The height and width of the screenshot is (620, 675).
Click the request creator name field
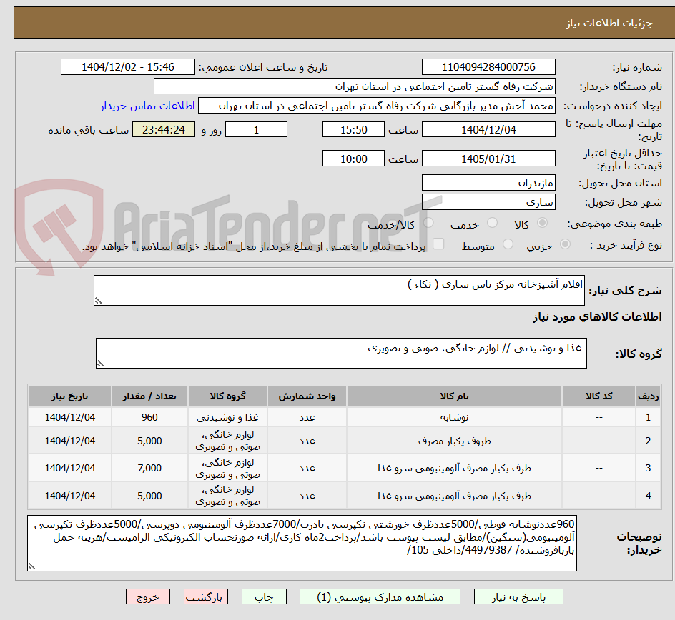coord(377,106)
